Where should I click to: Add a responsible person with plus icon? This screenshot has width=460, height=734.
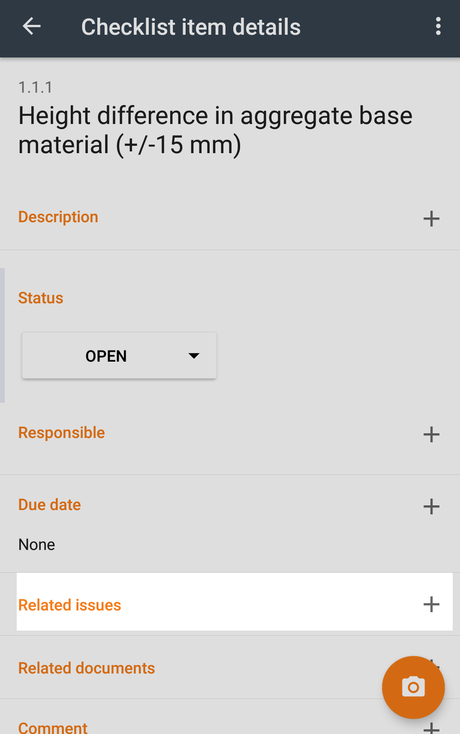431,435
